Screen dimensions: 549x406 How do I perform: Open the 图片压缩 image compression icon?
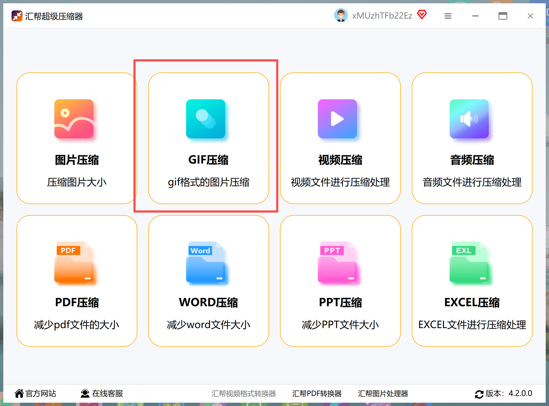tap(74, 119)
